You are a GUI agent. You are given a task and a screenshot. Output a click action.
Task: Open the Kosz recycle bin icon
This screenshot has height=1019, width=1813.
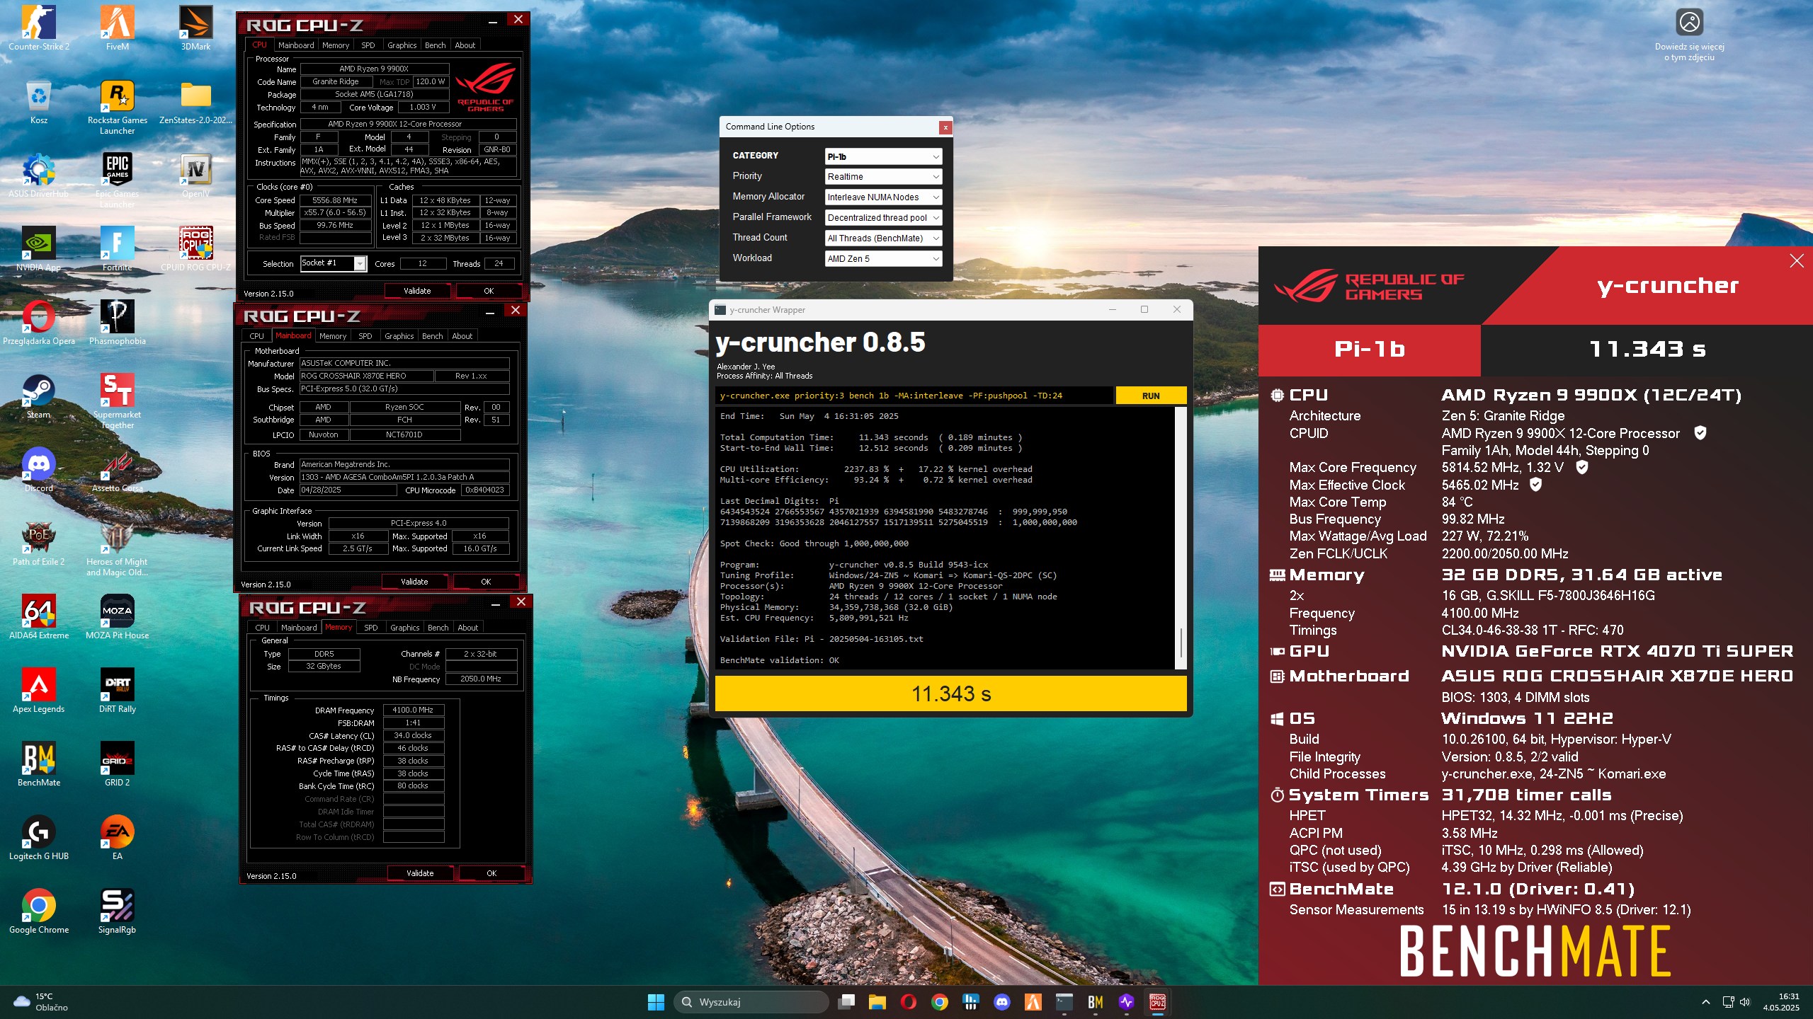tap(39, 103)
